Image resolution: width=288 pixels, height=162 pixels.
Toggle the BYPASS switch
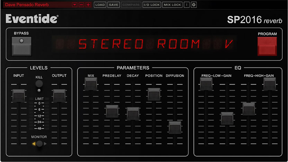click(22, 47)
